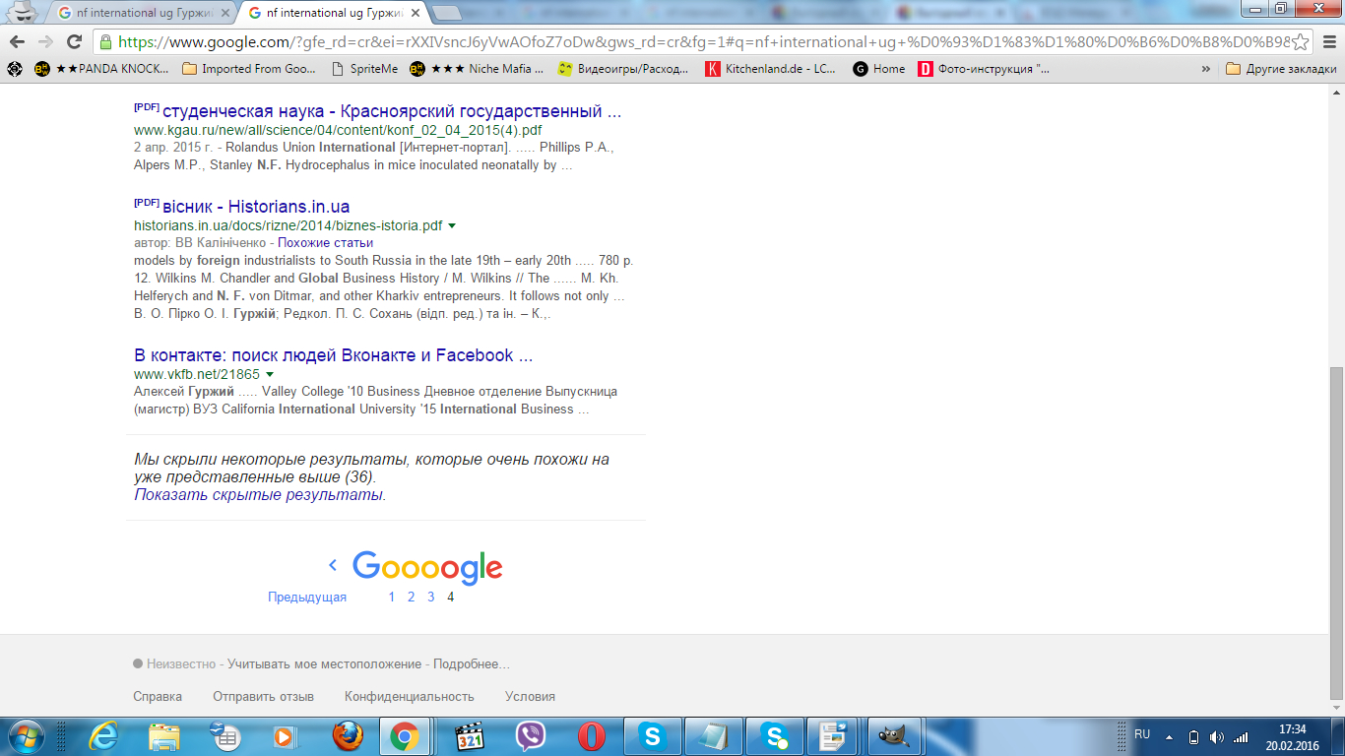Open a new tab
This screenshot has width=1345, height=756.
[447, 13]
